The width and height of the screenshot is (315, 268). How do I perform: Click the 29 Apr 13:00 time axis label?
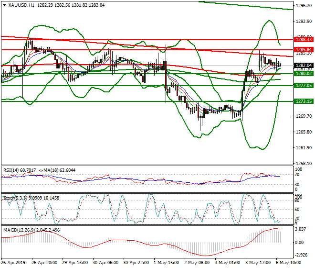pos(75,263)
